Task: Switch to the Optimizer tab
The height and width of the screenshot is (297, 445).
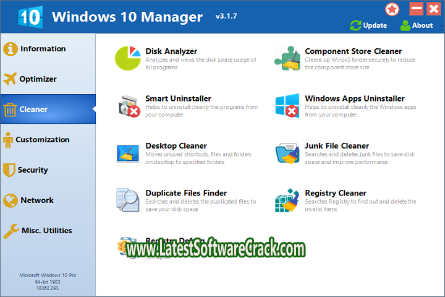Action: click(x=48, y=79)
